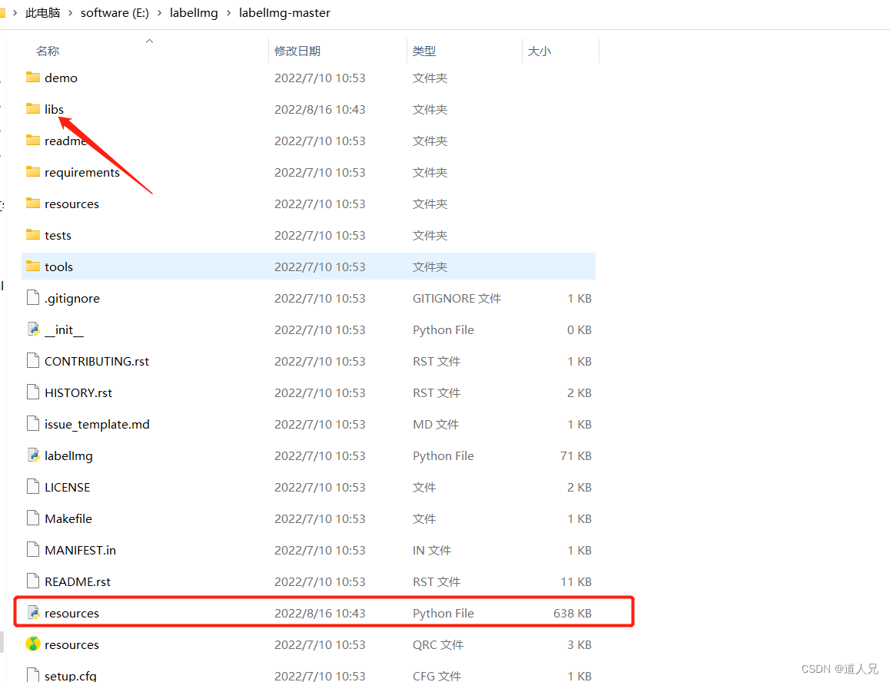Click the labelImg Python file icon
The width and height of the screenshot is (890, 682).
[x=33, y=455]
